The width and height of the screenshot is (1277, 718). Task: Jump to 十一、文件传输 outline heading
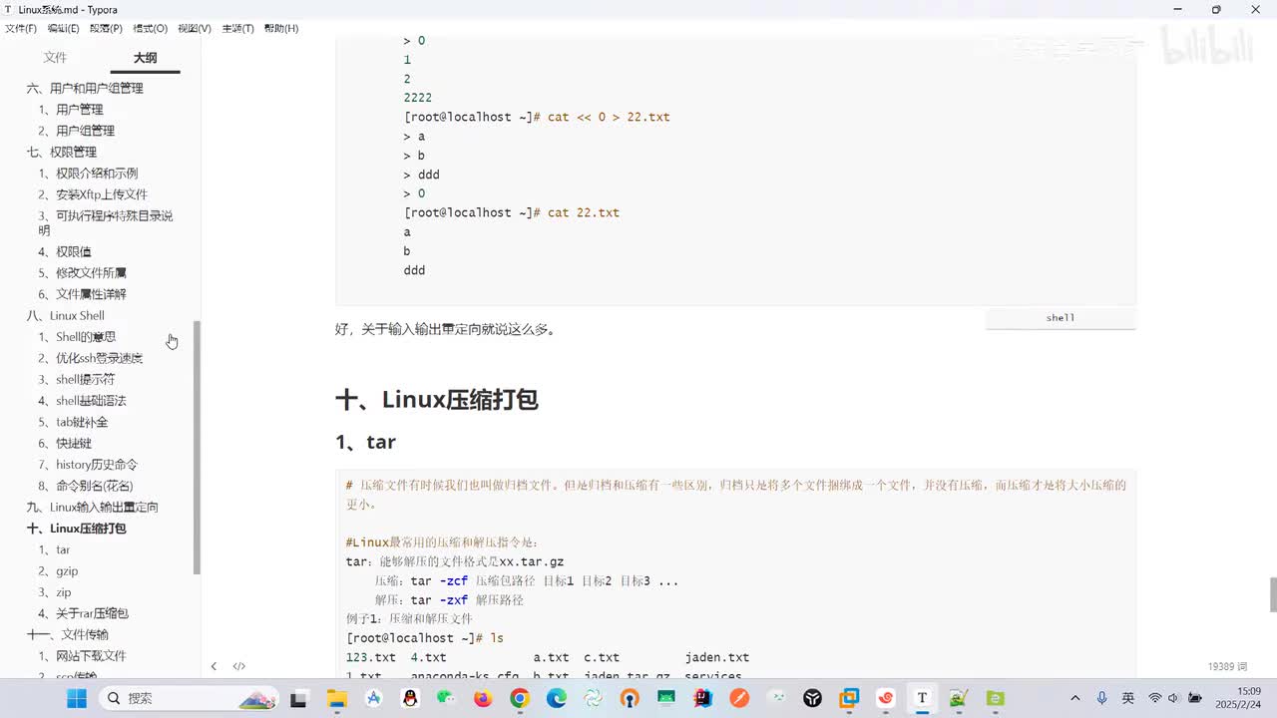coord(68,635)
